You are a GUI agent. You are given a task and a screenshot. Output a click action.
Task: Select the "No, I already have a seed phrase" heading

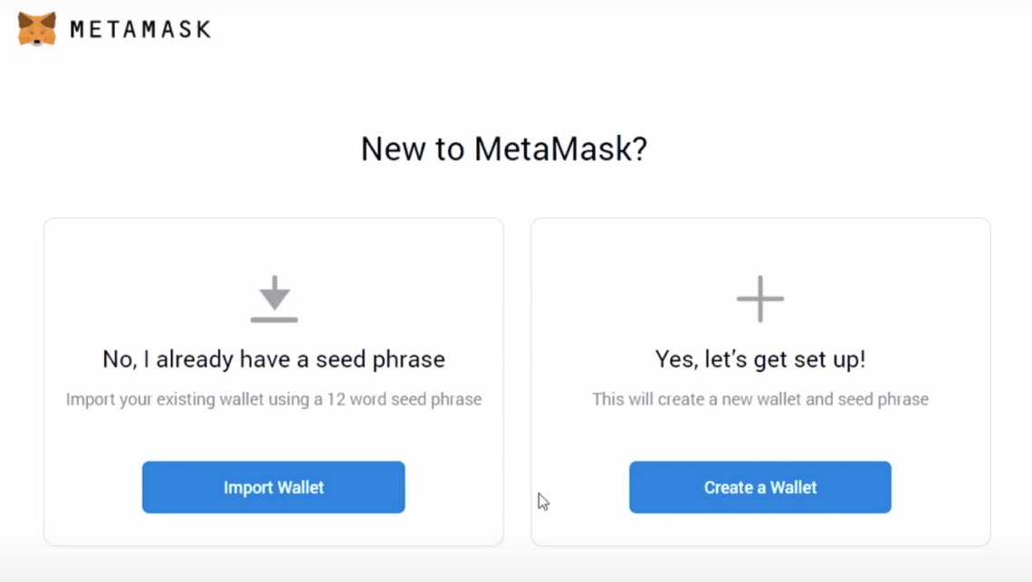click(x=273, y=358)
